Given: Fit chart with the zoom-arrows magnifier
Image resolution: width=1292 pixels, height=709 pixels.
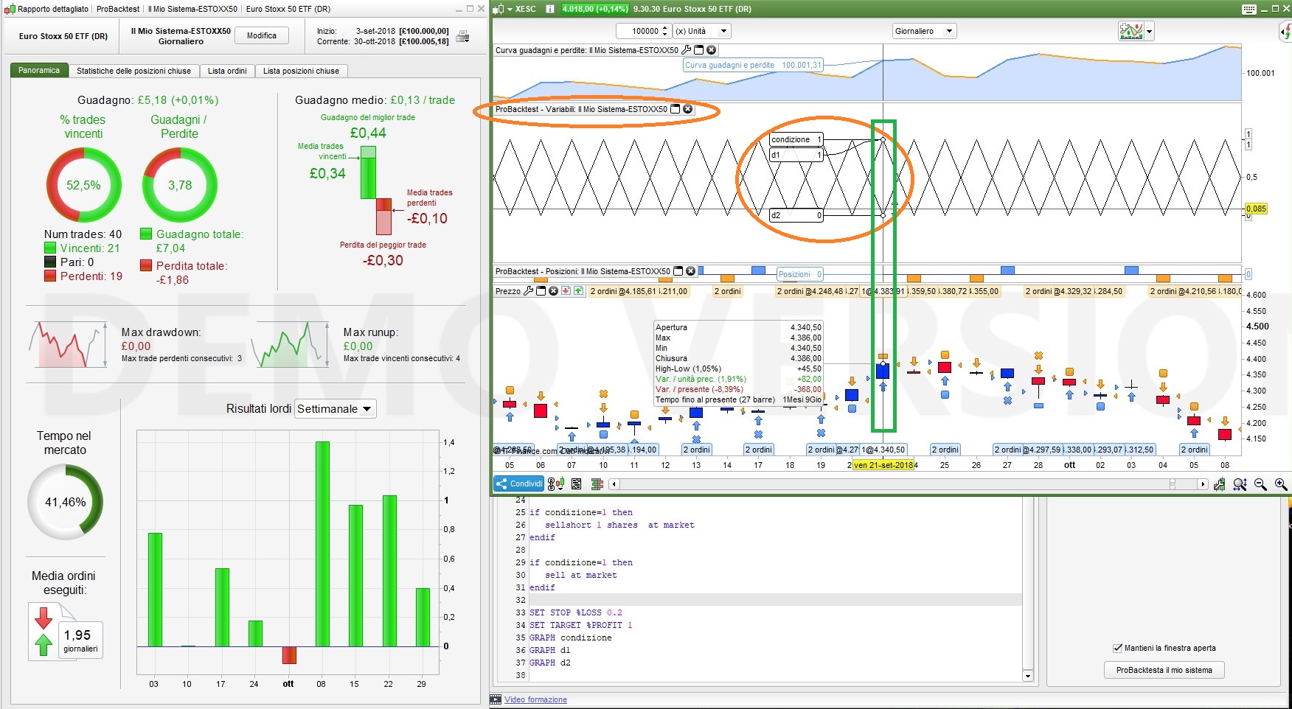Looking at the screenshot, I should click(x=1240, y=484).
